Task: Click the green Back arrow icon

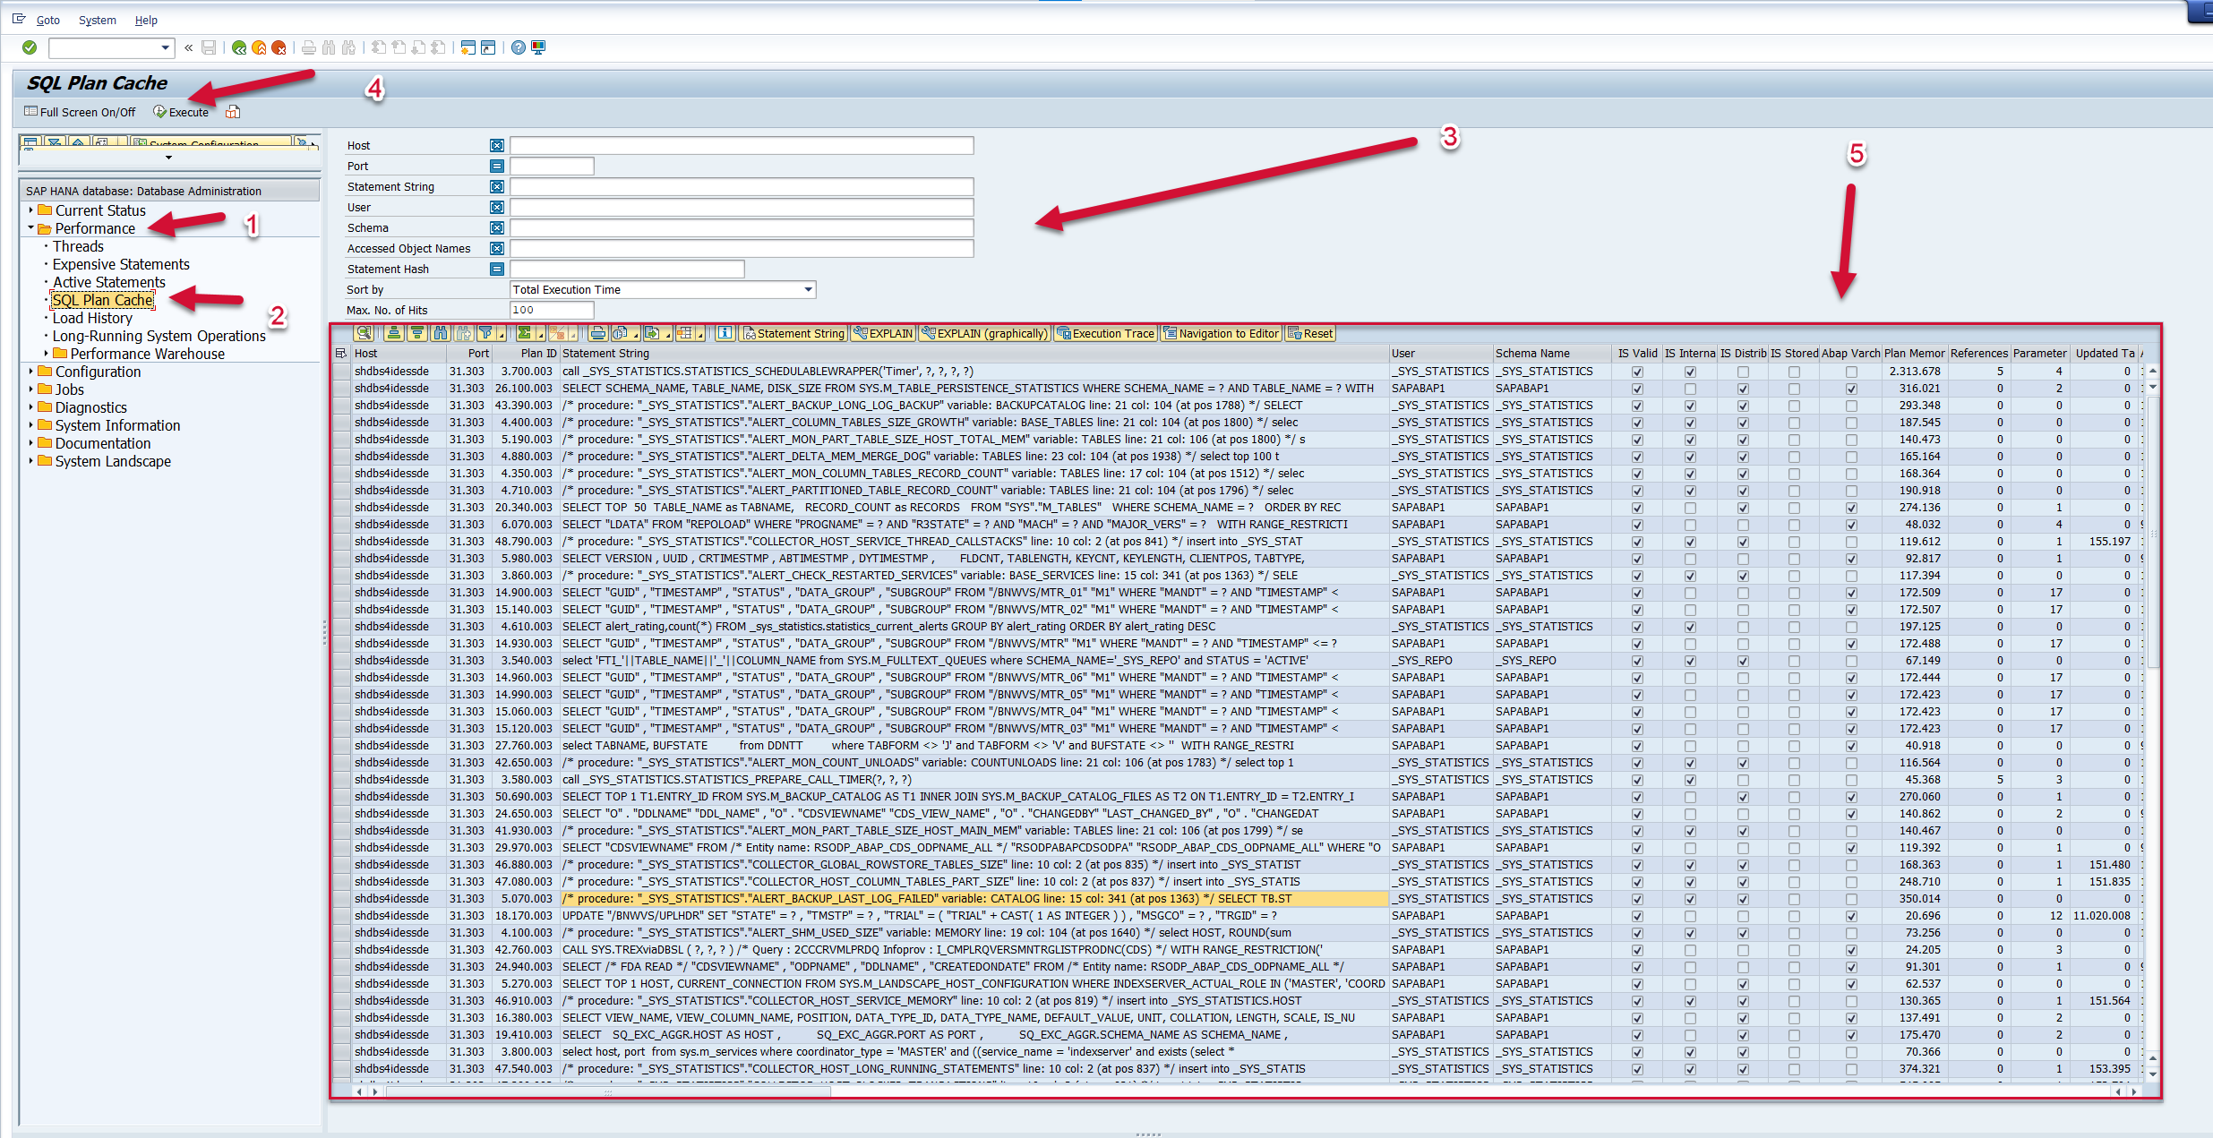Action: 238,47
